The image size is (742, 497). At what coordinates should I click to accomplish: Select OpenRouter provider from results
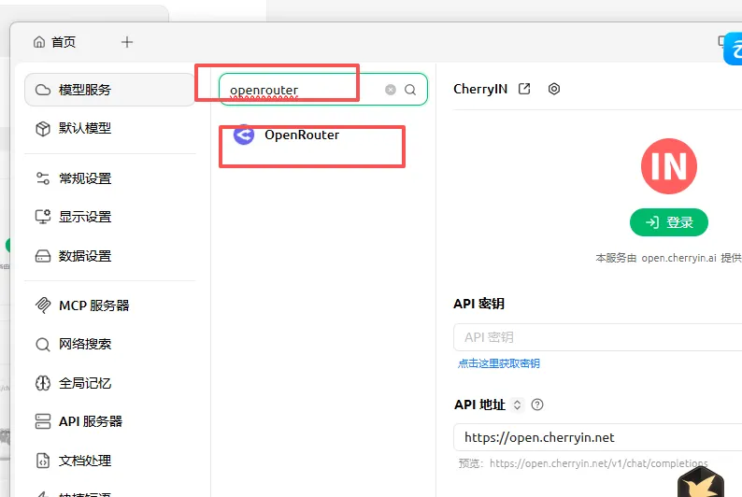tap(323, 135)
